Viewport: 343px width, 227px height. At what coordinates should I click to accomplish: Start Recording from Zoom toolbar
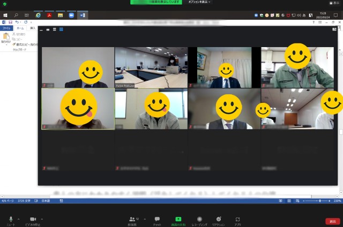[199, 221]
